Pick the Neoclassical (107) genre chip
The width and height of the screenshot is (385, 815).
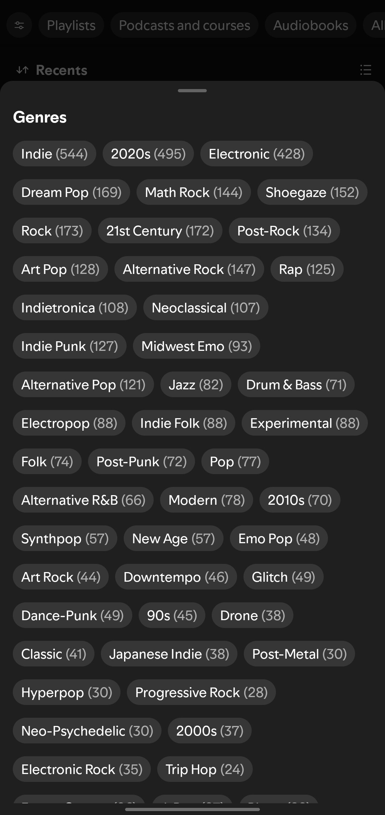(x=205, y=308)
